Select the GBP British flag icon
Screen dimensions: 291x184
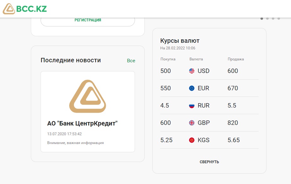tap(192, 123)
